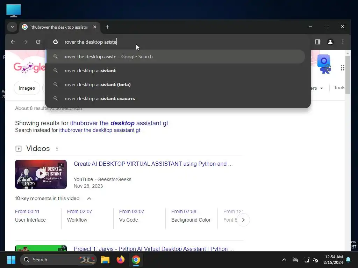Click the address bar search text
358x268 pixels.
(x=91, y=42)
